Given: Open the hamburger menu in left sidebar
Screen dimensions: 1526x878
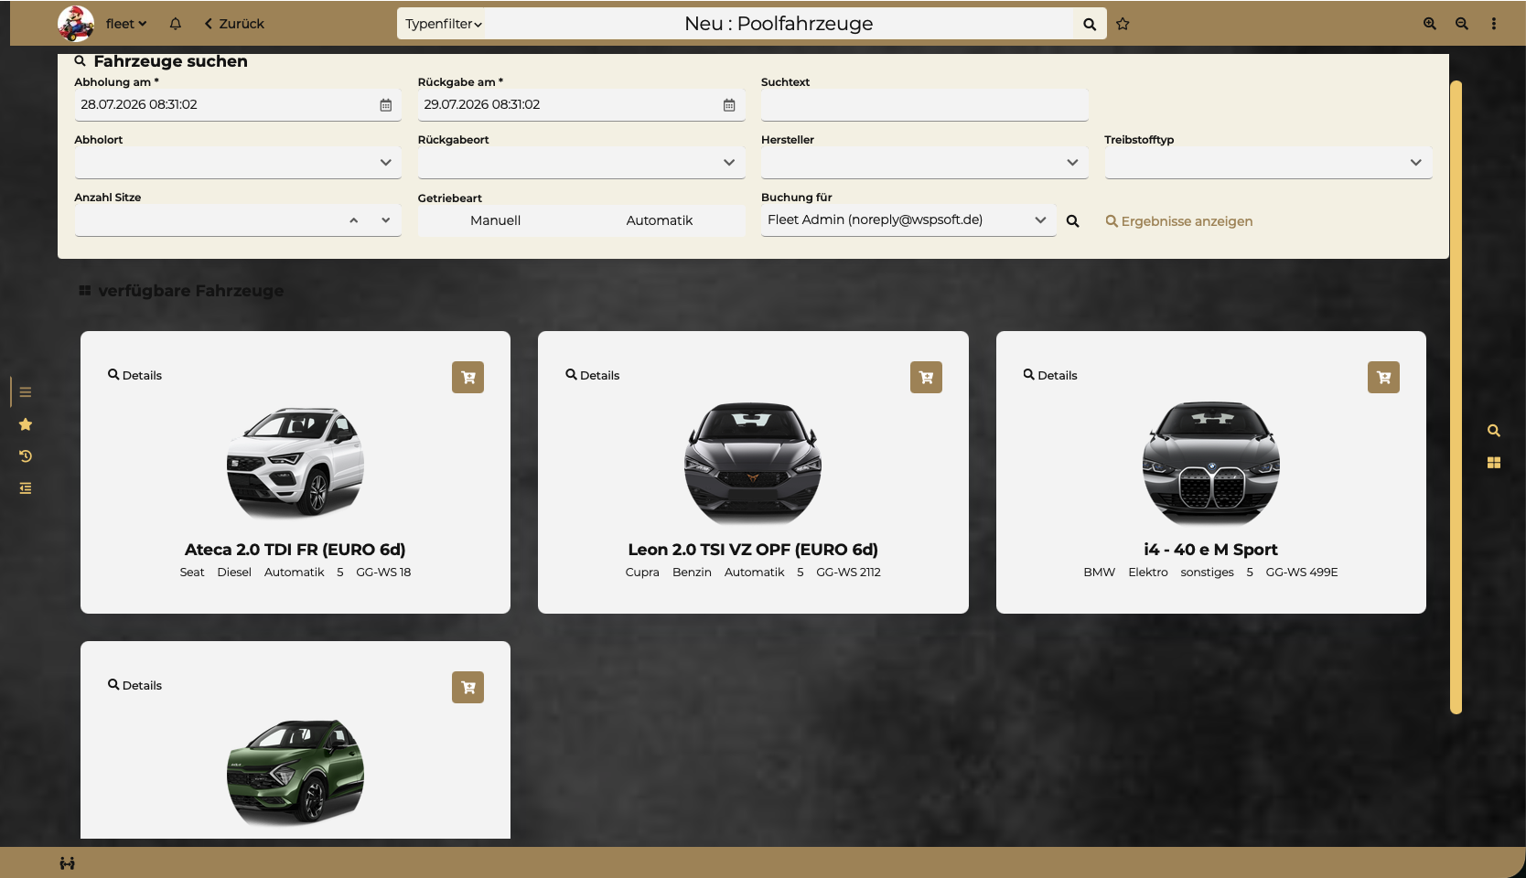Looking at the screenshot, I should (26, 392).
